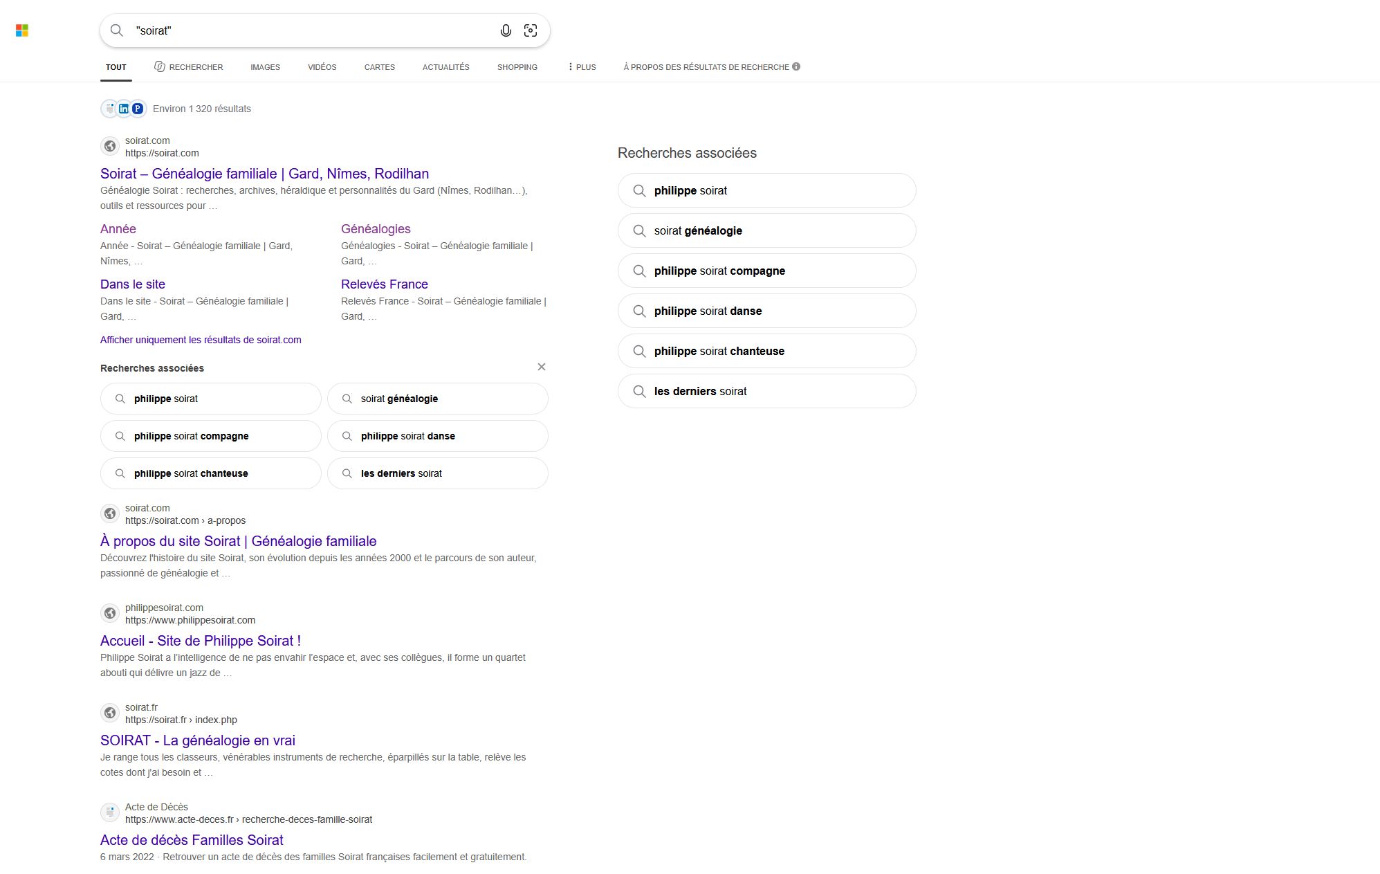Switch to the Shopping tab
Viewport: 1380px width, 874px height.
coord(517,67)
